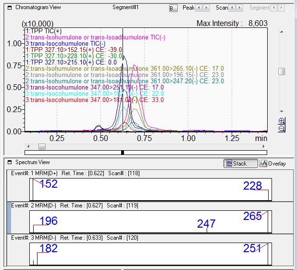Go to next peak arrow
The width and height of the screenshot is (297, 270).
[x=207, y=8]
